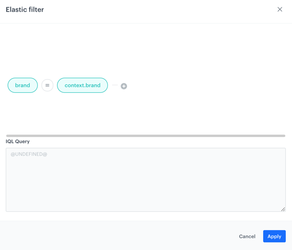Cancel the filter changes
Image resolution: width=292 pixels, height=250 pixels.
tap(247, 236)
